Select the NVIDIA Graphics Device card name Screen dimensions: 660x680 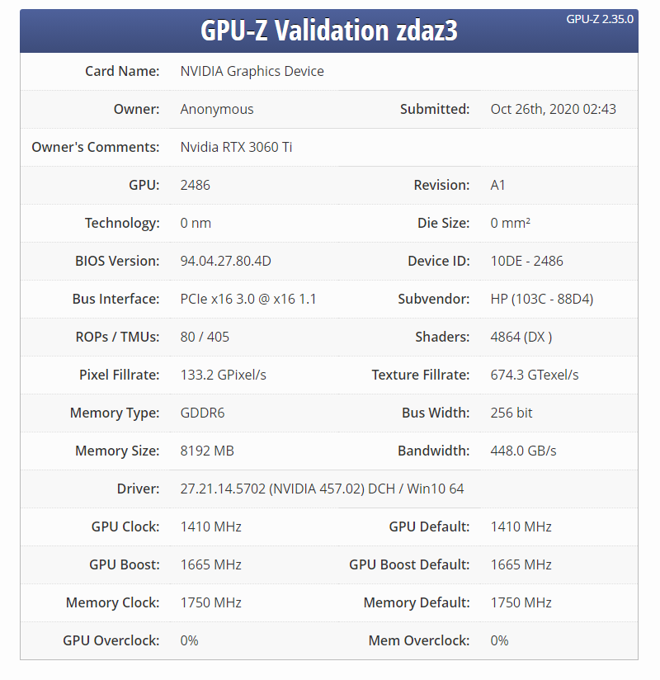pyautogui.click(x=252, y=71)
